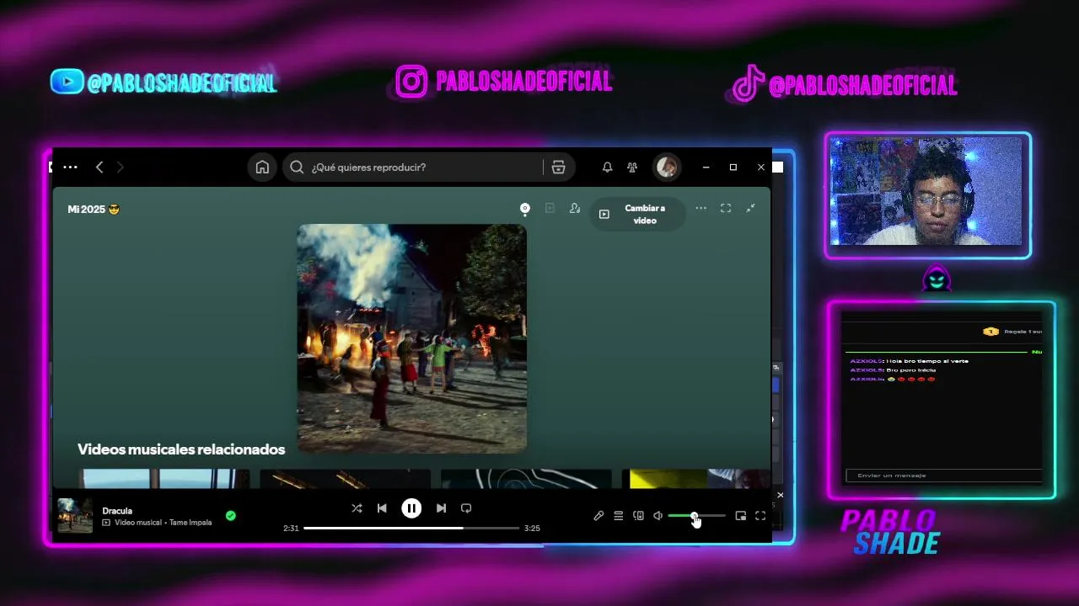Open the credits person-note icon

(575, 208)
